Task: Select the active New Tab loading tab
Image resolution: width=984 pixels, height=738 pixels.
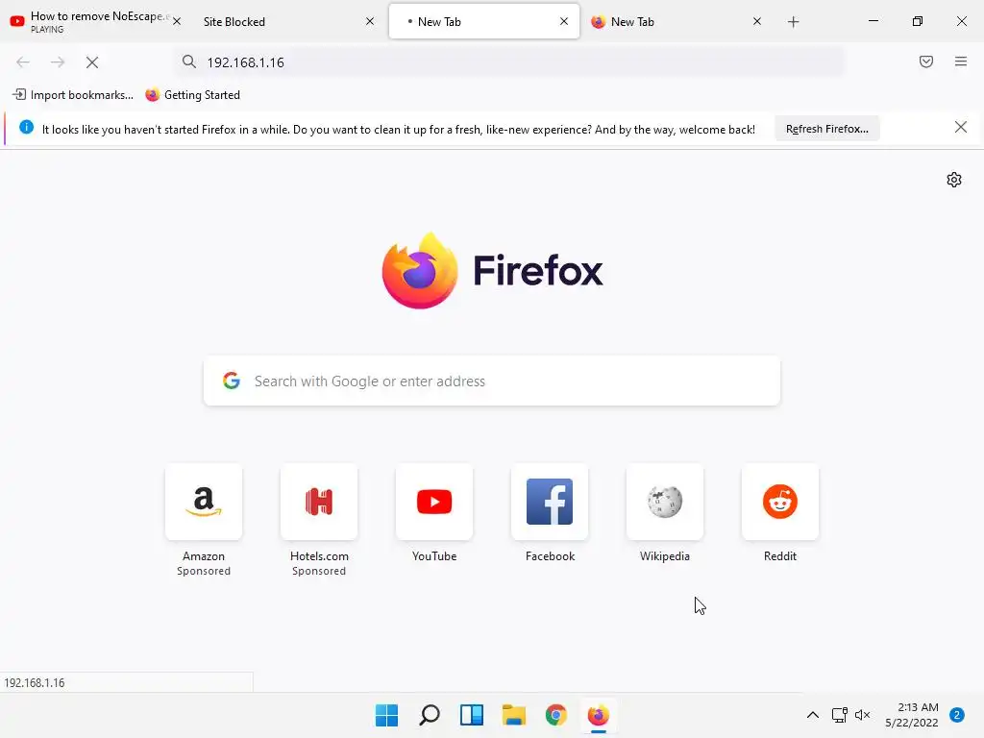Action: [x=483, y=21]
